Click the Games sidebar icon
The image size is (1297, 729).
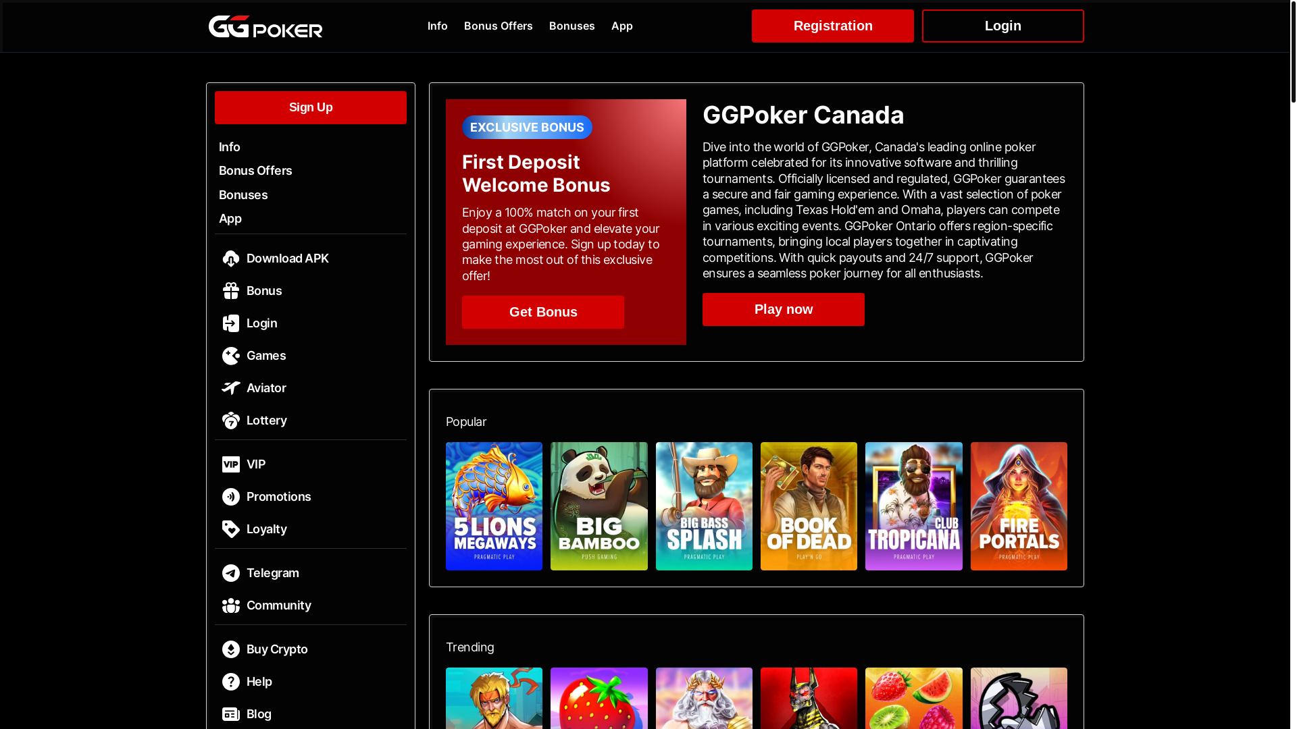pyautogui.click(x=231, y=356)
